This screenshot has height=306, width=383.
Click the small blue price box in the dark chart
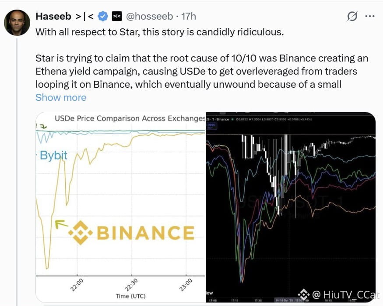(x=211, y=126)
